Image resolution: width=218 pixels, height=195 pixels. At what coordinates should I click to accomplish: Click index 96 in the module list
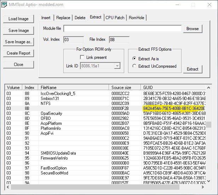point(27,163)
